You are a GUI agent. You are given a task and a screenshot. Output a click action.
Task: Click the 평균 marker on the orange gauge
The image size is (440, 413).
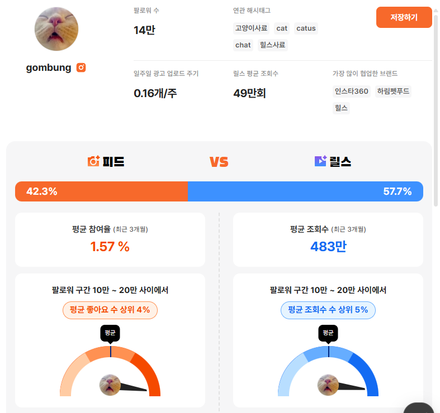click(x=110, y=333)
